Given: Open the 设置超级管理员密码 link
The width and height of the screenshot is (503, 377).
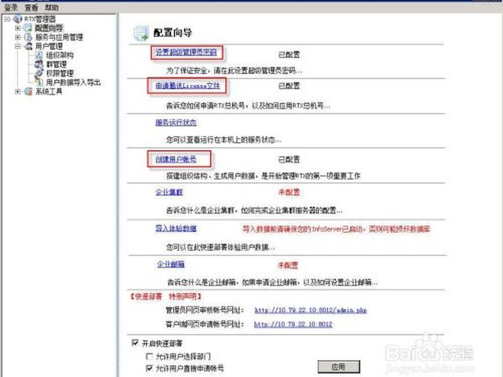Looking at the screenshot, I should click(186, 52).
